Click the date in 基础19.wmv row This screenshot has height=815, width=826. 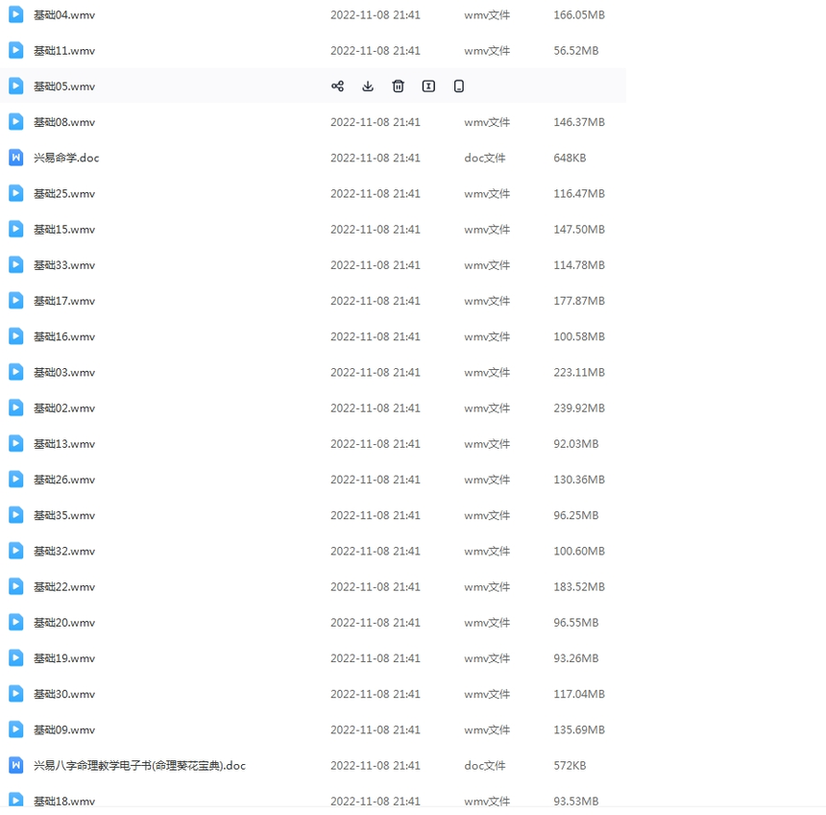point(376,658)
